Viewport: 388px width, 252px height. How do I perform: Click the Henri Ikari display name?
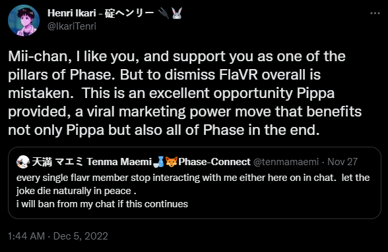coord(71,13)
